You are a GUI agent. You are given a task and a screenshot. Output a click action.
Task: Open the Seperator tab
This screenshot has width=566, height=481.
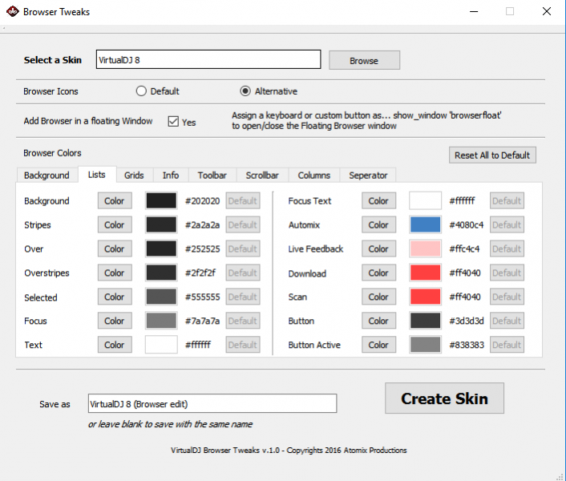pos(368,176)
